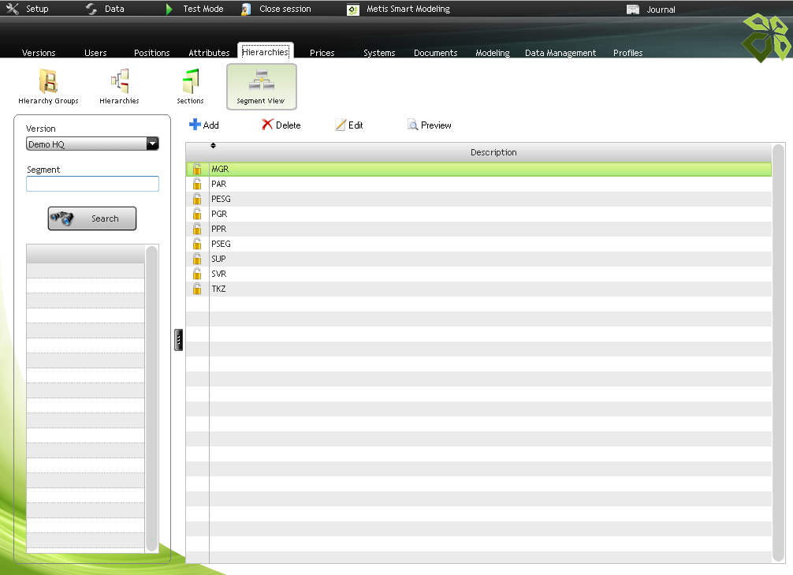Switch to the Modeling tab

click(x=493, y=53)
